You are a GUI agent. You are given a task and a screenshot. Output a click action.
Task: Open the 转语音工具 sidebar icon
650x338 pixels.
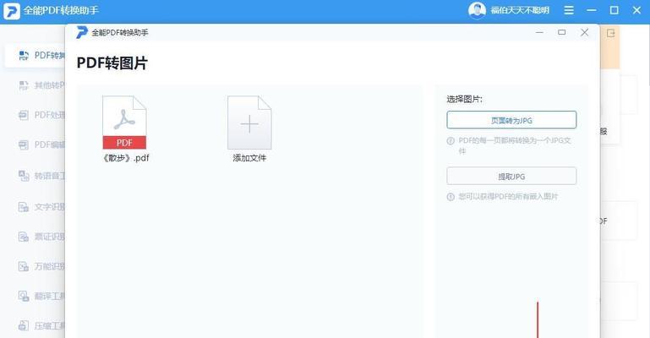coord(24,176)
